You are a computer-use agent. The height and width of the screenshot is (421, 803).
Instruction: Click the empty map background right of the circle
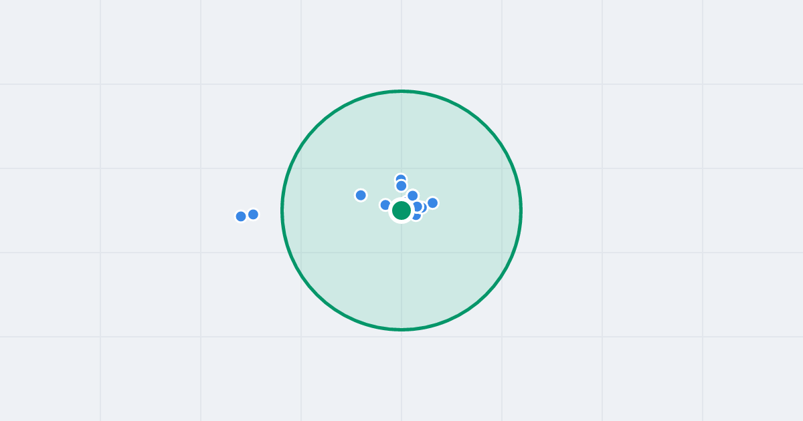coord(636,210)
